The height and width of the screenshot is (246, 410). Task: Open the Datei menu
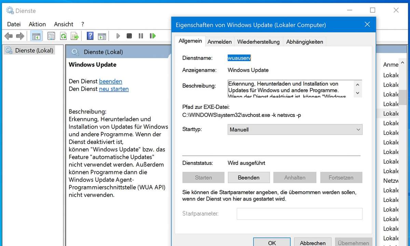(x=14, y=24)
